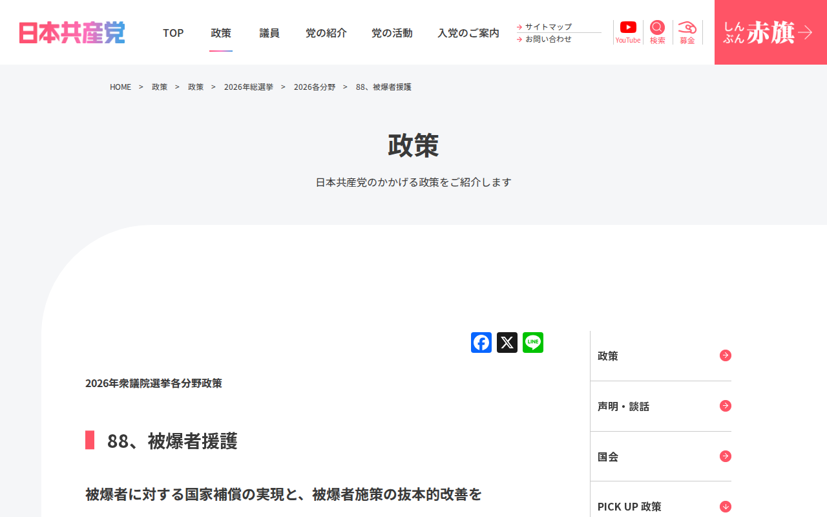Open the 入党のご案内 menu item

pos(468,33)
